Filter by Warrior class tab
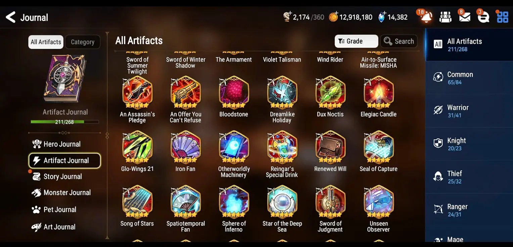The image size is (513, 247). (x=469, y=111)
